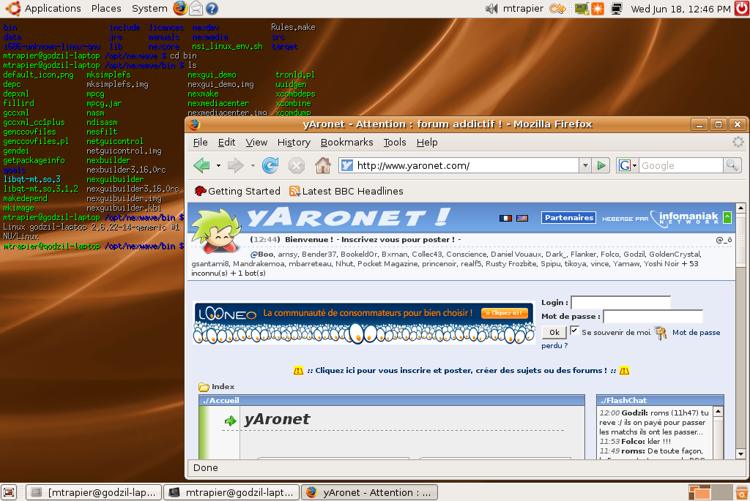
Task: Click the Index folder icon
Action: pyautogui.click(x=204, y=387)
